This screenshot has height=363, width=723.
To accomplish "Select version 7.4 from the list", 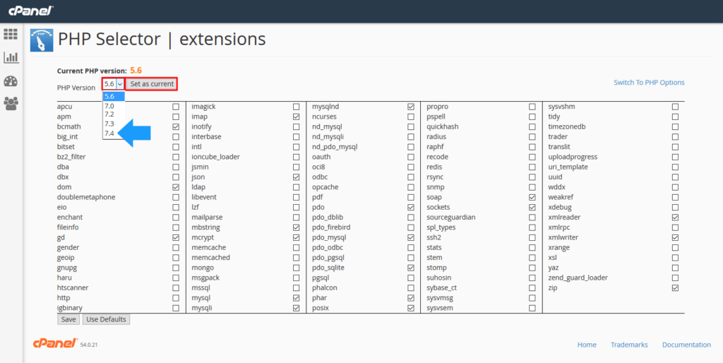I will tap(109, 133).
